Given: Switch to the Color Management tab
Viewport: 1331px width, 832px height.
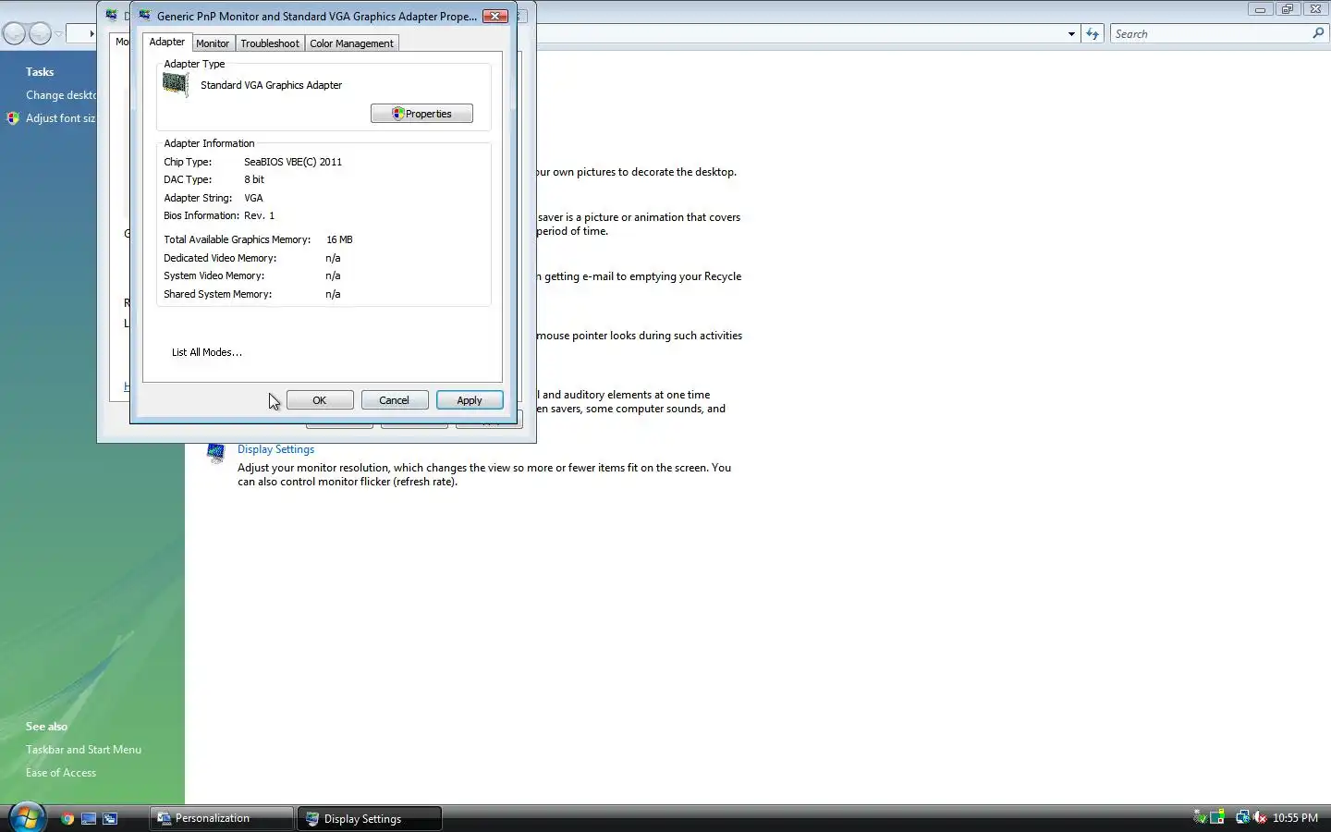Looking at the screenshot, I should [351, 43].
